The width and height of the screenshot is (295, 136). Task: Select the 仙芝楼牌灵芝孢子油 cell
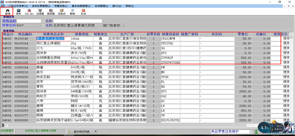click(54, 120)
